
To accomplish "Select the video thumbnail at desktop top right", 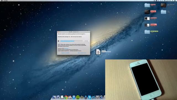I will pyautogui.click(x=163, y=5).
